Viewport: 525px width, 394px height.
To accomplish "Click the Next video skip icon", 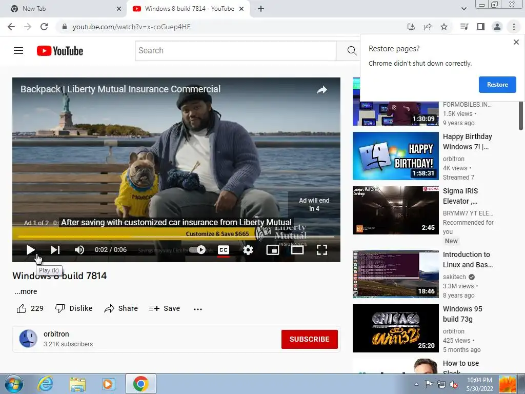I will point(55,250).
